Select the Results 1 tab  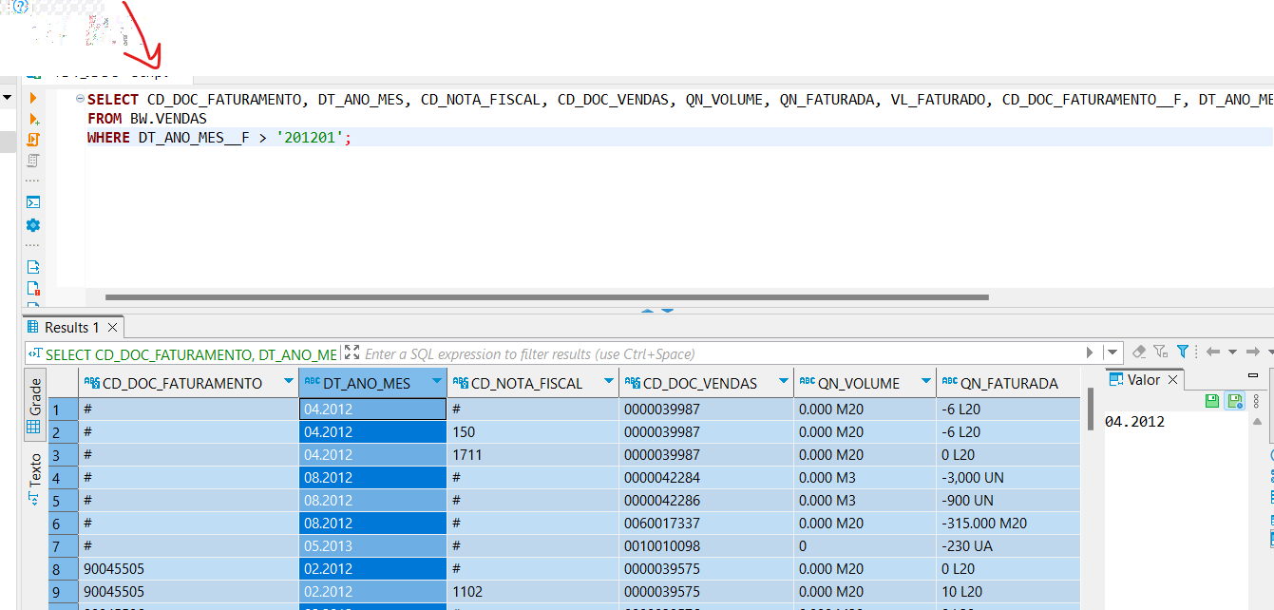coord(71,328)
